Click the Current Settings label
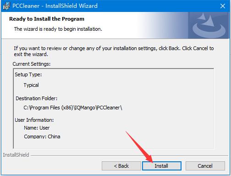Screen dimensions: 231x176 tap(32, 64)
